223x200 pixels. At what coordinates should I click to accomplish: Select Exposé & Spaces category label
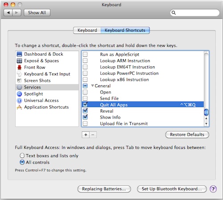tap(41, 61)
